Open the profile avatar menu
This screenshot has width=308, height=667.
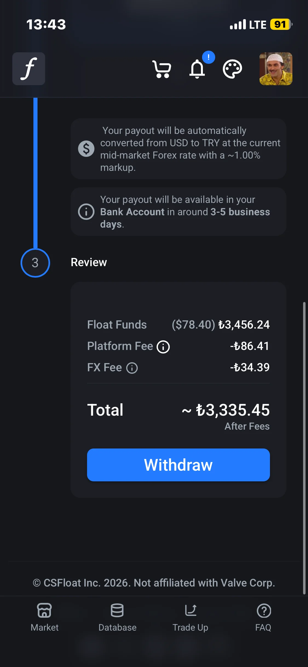coord(276,69)
